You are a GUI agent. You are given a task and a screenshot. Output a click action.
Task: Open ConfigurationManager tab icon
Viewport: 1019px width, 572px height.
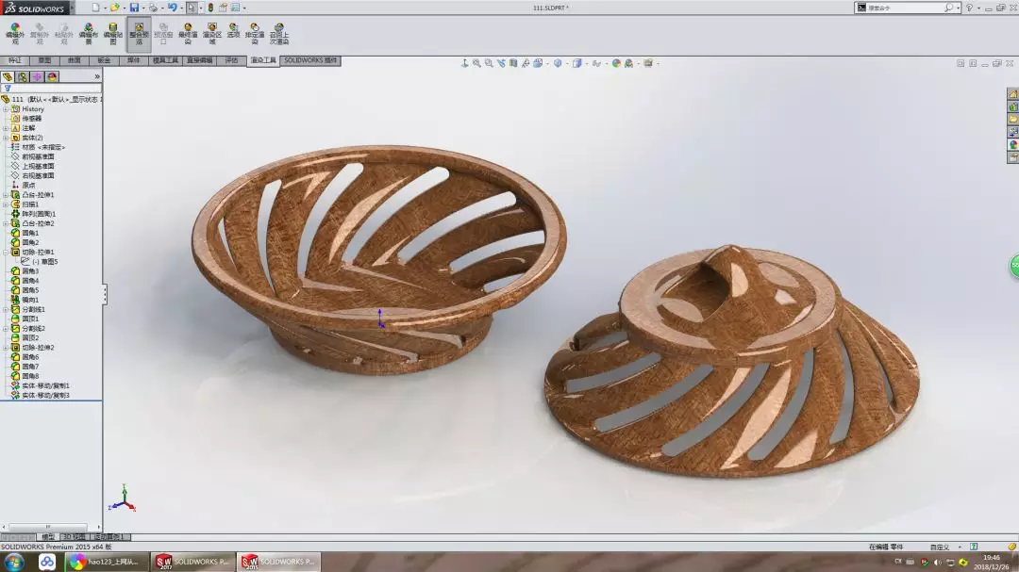[37, 76]
